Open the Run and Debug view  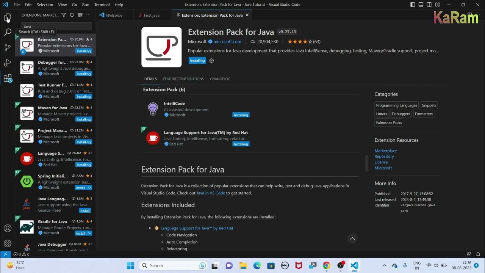tap(8, 63)
